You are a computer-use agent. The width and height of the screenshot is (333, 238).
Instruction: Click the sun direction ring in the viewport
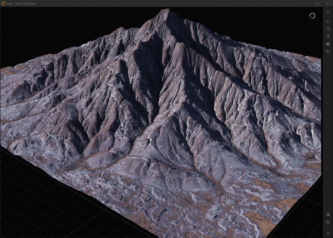point(312,15)
